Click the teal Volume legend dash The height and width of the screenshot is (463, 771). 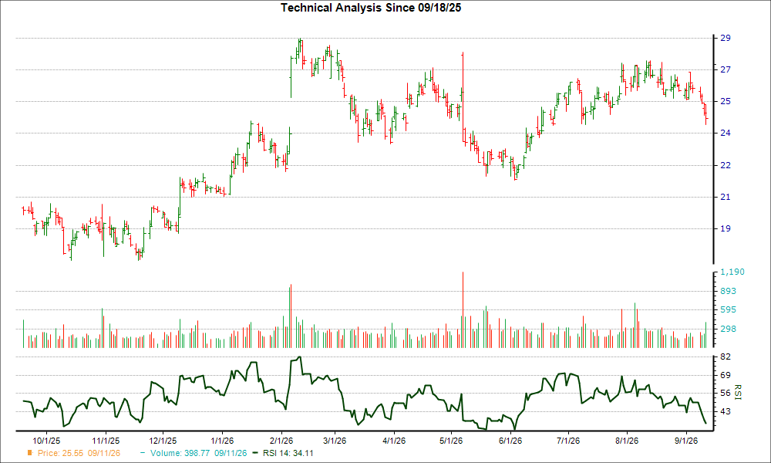tap(143, 453)
